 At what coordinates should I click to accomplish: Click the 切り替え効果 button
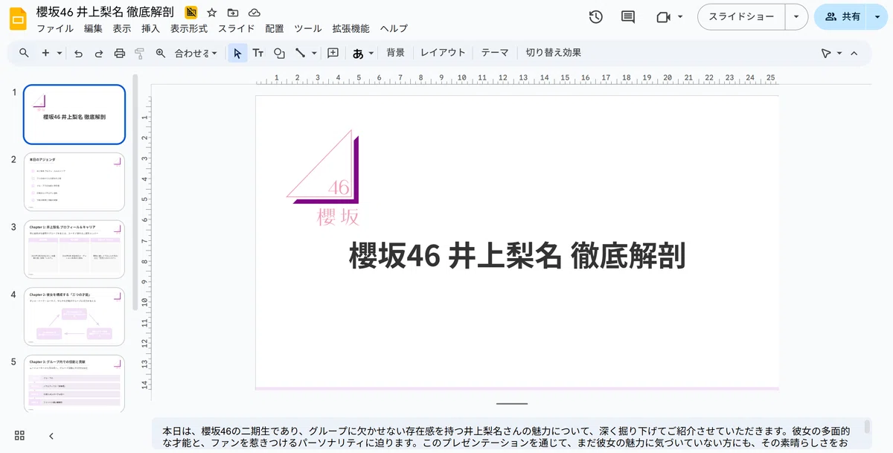[554, 53]
